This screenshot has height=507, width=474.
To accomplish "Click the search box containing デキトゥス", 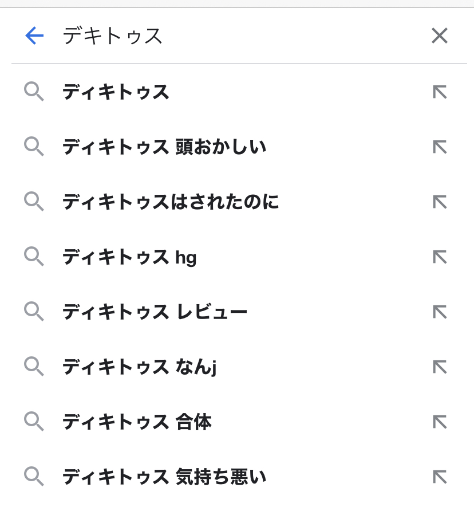I will coord(229,36).
